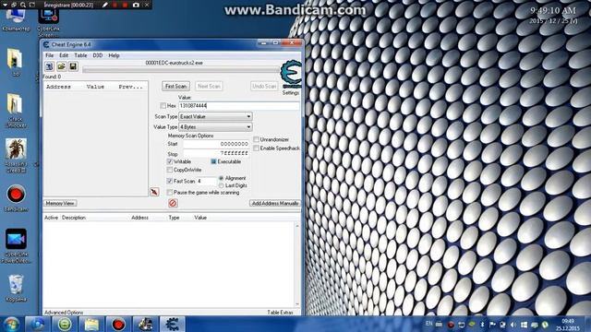Image resolution: width=591 pixels, height=332 pixels.
Task: Toggle the Executable checkbox
Action: 213,161
